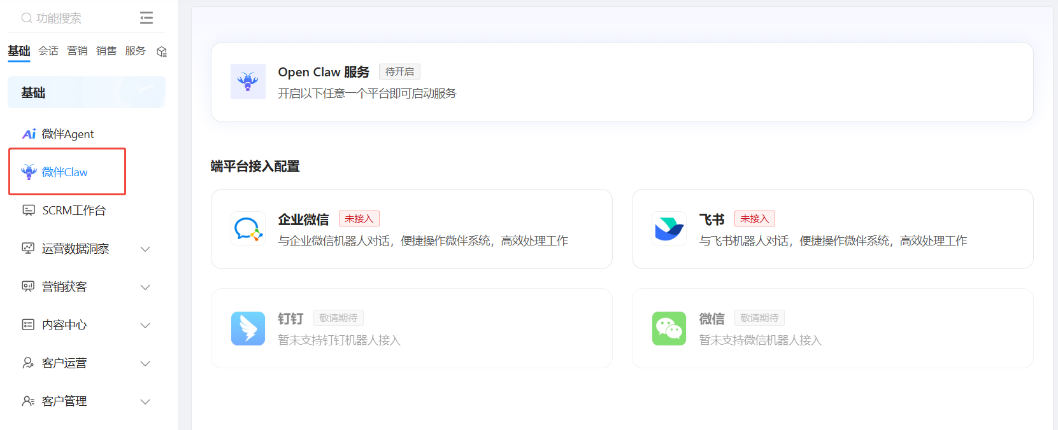The height and width of the screenshot is (430, 1058).
Task: Click the green 微信 logo icon
Action: click(669, 328)
